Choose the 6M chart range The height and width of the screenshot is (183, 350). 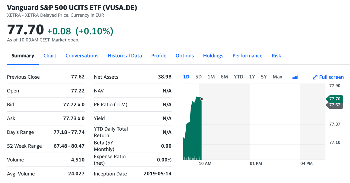click(224, 77)
